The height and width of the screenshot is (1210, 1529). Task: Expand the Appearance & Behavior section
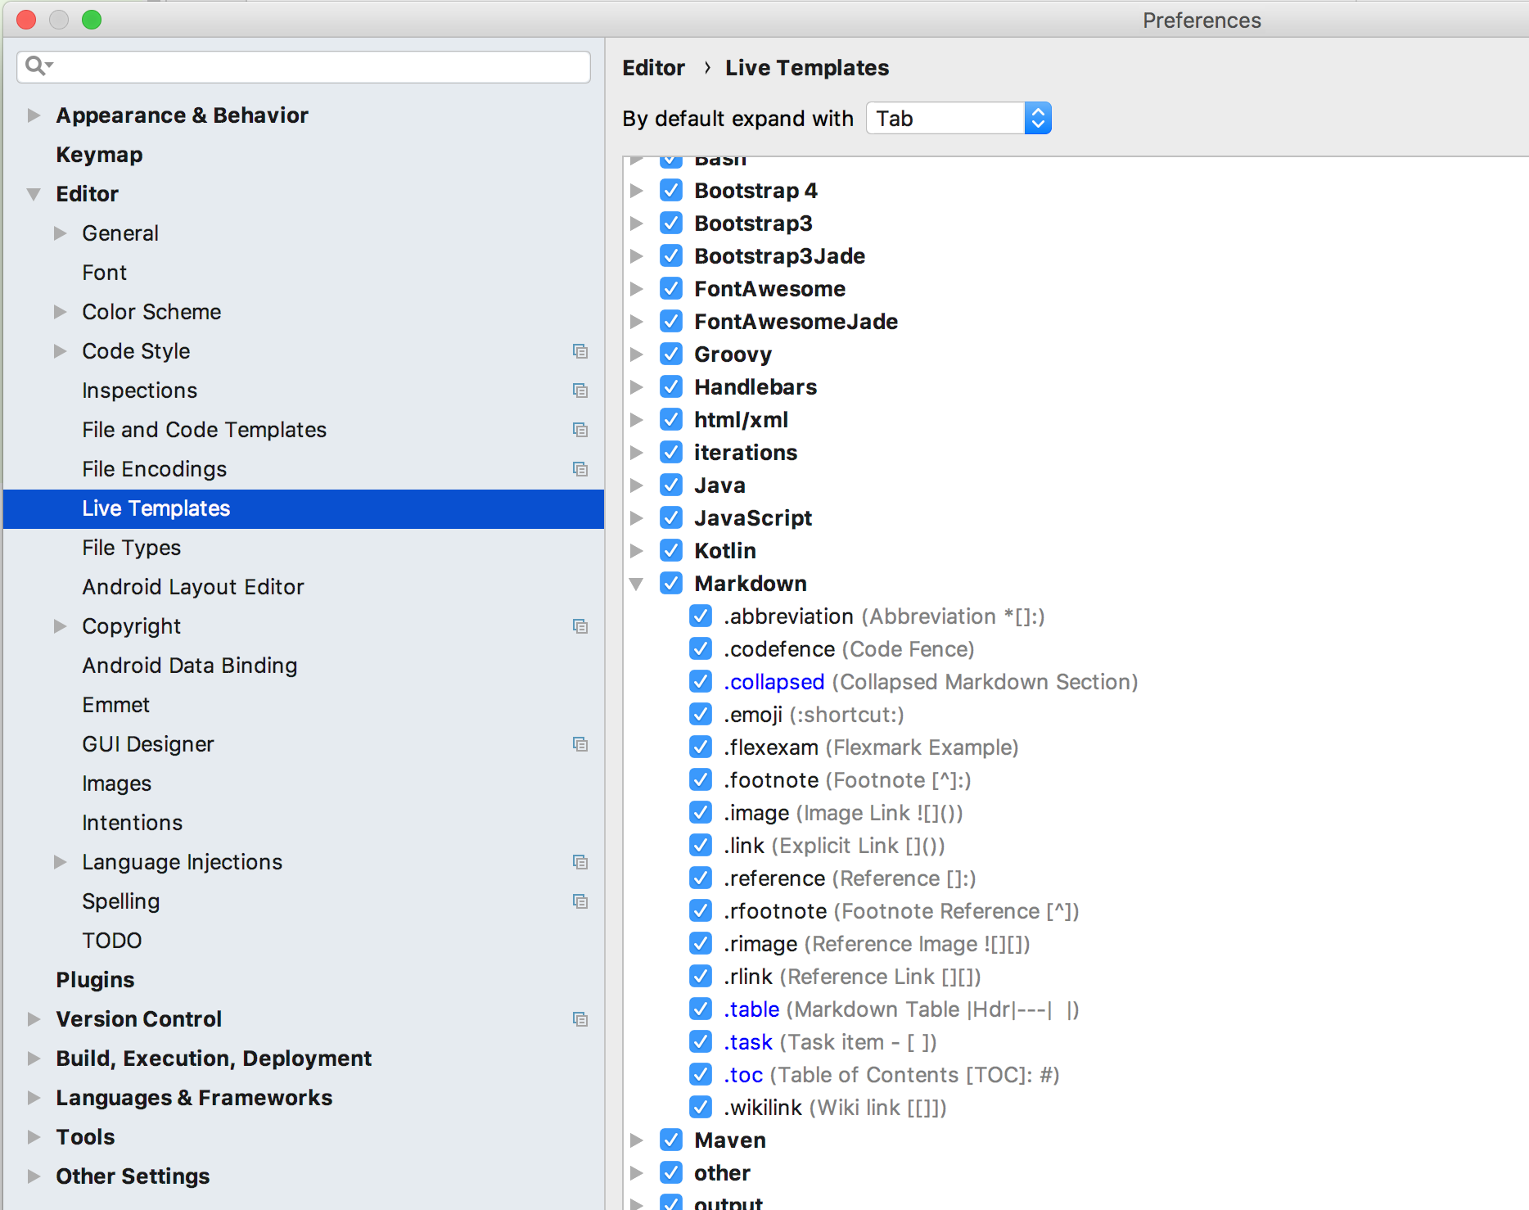coord(34,115)
